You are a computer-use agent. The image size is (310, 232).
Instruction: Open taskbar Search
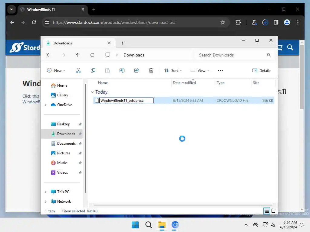tap(148, 225)
